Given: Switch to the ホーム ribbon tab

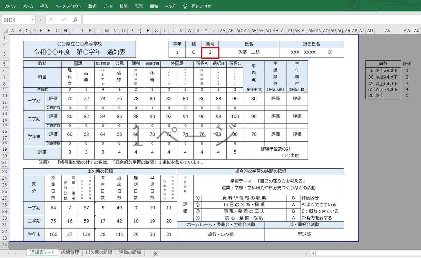Looking at the screenshot, I should pos(28,6).
